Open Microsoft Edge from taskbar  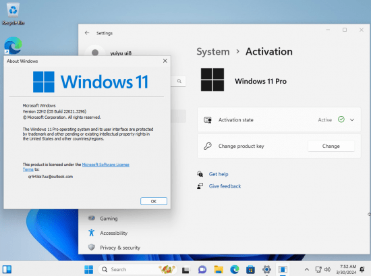[235, 270]
